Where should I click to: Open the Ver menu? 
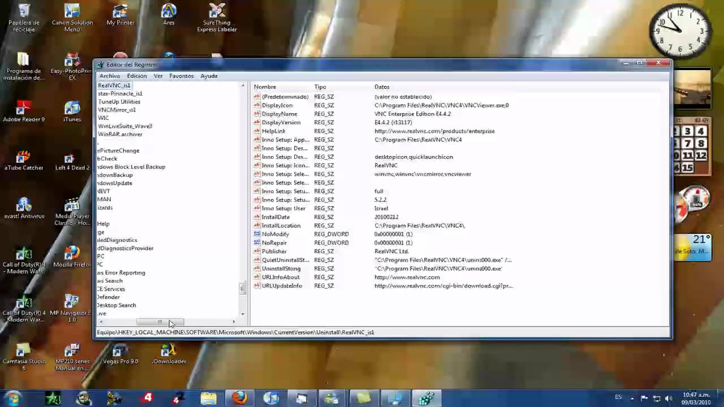tap(158, 76)
